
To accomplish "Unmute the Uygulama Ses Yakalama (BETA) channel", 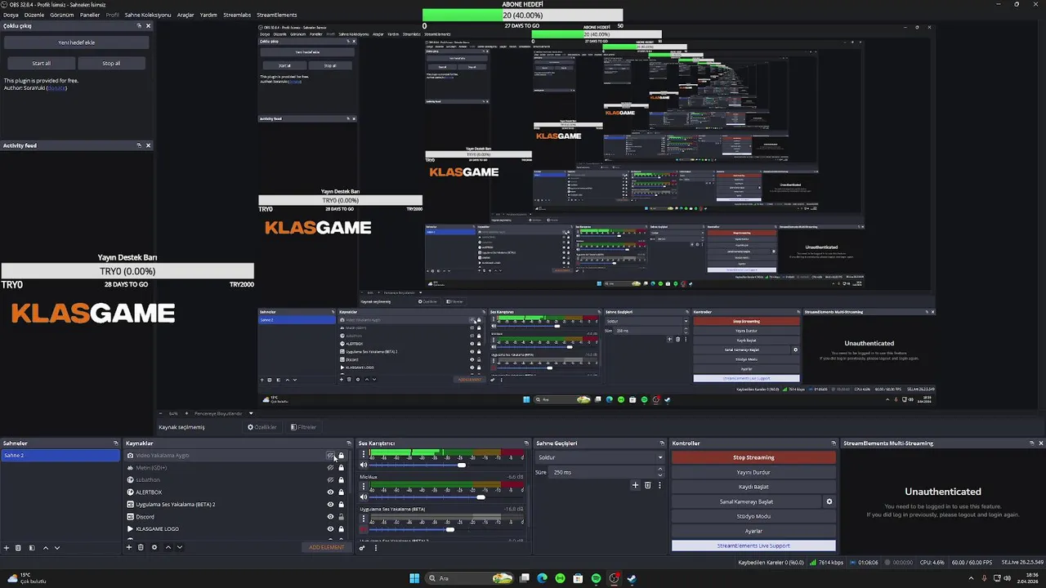I will 364,529.
